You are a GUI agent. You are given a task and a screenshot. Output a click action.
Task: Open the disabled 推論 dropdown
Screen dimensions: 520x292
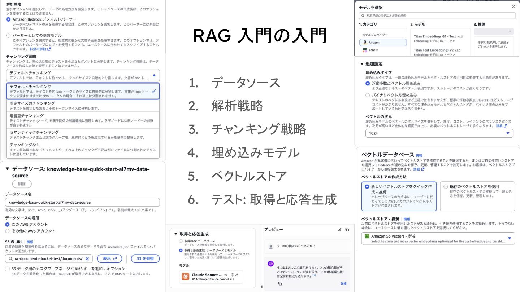494,31
